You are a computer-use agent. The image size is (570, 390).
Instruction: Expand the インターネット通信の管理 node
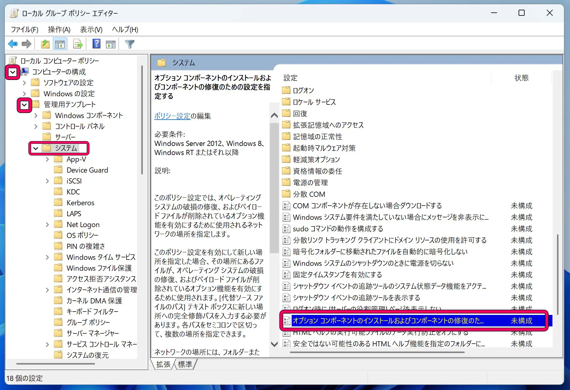(x=47, y=290)
